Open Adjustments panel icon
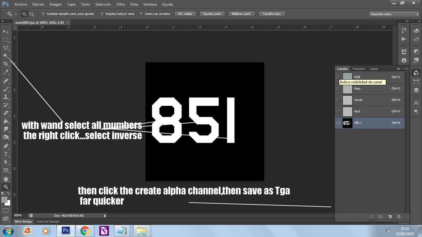Image resolution: width=422 pixels, height=237 pixels. click(416, 51)
